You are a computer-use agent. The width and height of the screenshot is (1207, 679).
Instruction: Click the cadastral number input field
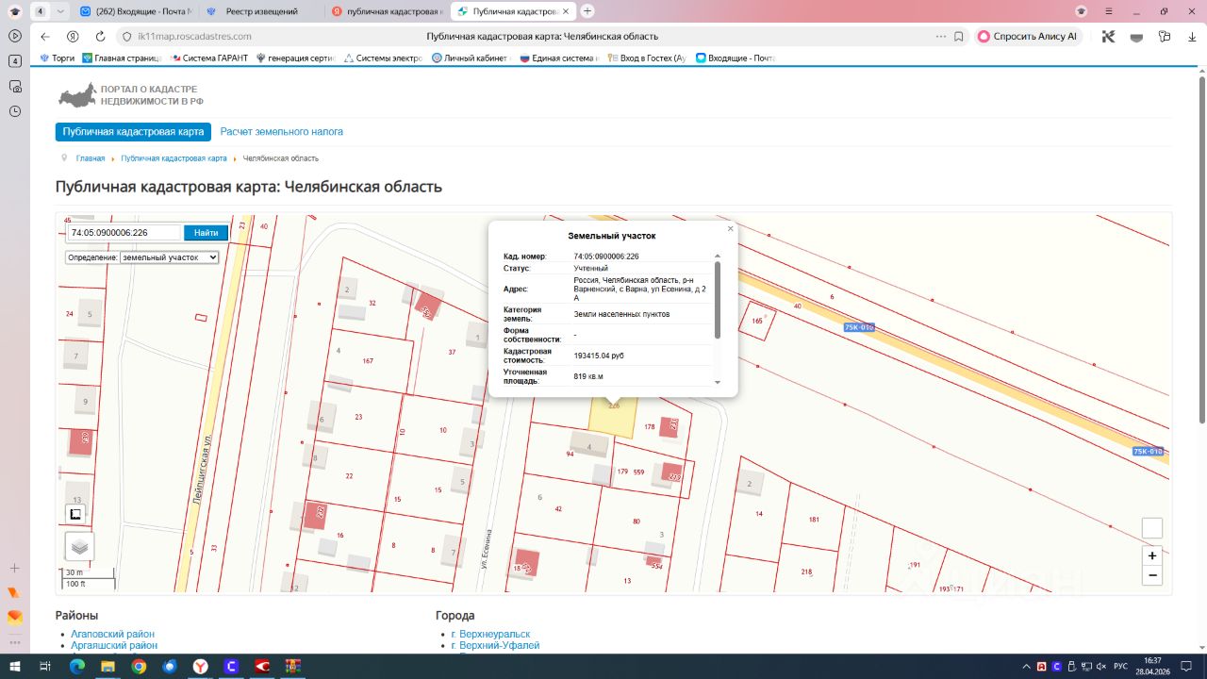pos(123,233)
